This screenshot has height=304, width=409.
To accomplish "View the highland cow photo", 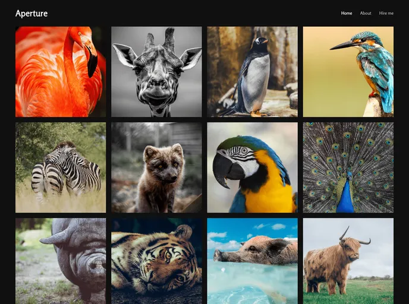I will pos(348,261).
